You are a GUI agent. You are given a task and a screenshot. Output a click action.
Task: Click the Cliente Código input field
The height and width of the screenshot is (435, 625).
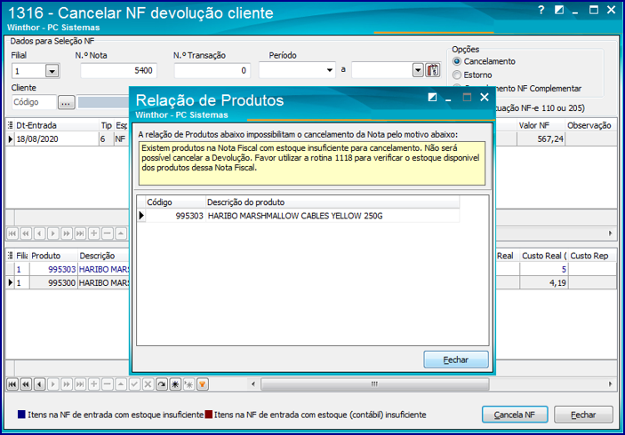pos(34,102)
